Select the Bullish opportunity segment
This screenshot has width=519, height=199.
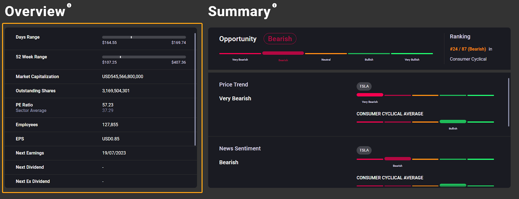click(x=369, y=54)
